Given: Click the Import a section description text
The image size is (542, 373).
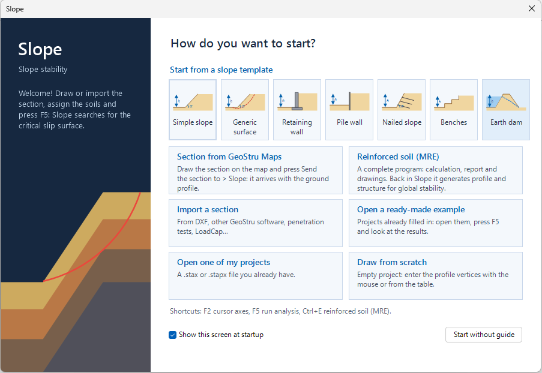Looking at the screenshot, I should point(251,227).
